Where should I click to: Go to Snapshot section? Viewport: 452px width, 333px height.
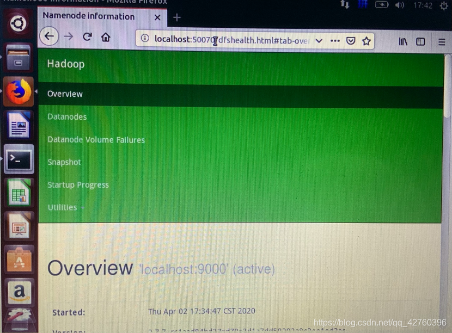click(64, 162)
